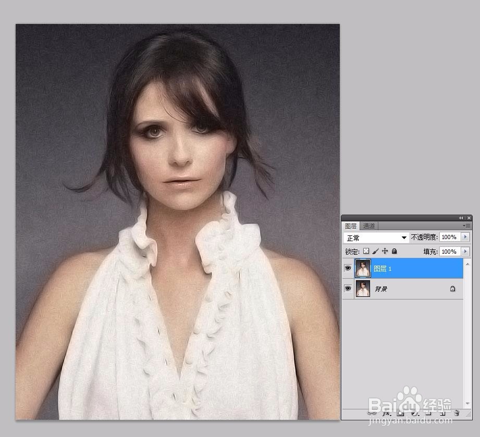Image resolution: width=480 pixels, height=437 pixels.
Task: Click the 锁定 label
Action: click(x=352, y=252)
